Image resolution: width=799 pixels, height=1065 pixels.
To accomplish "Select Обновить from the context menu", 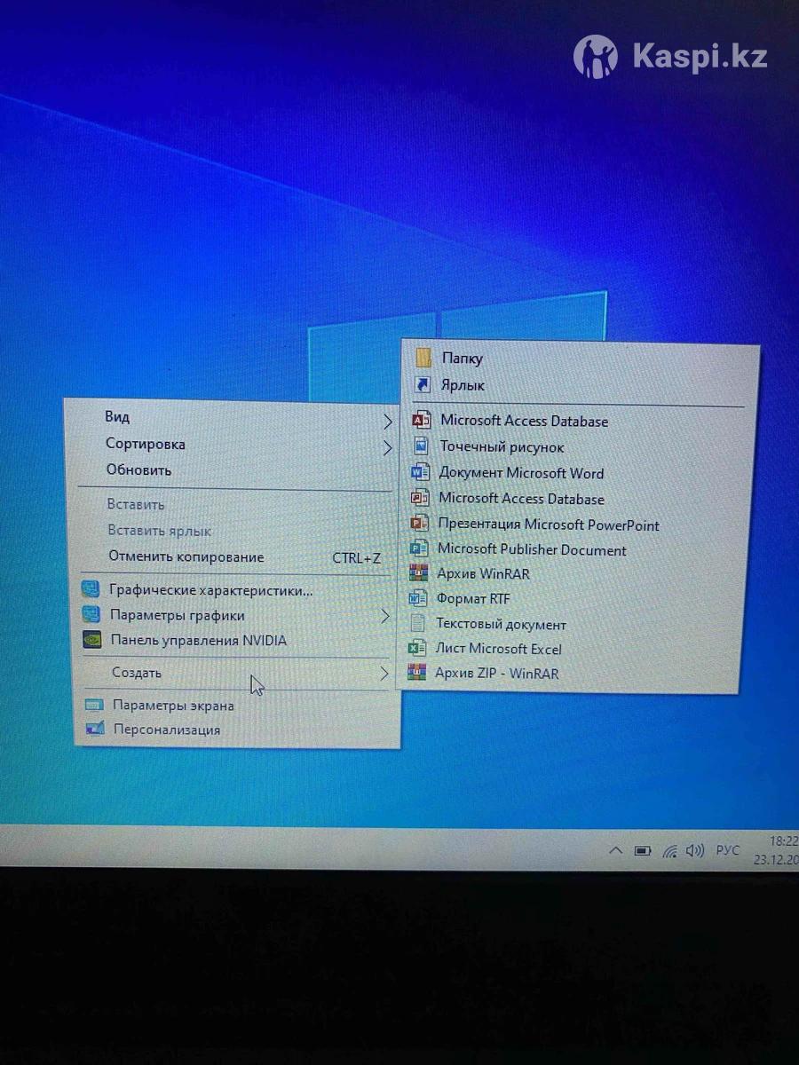I will pyautogui.click(x=139, y=470).
